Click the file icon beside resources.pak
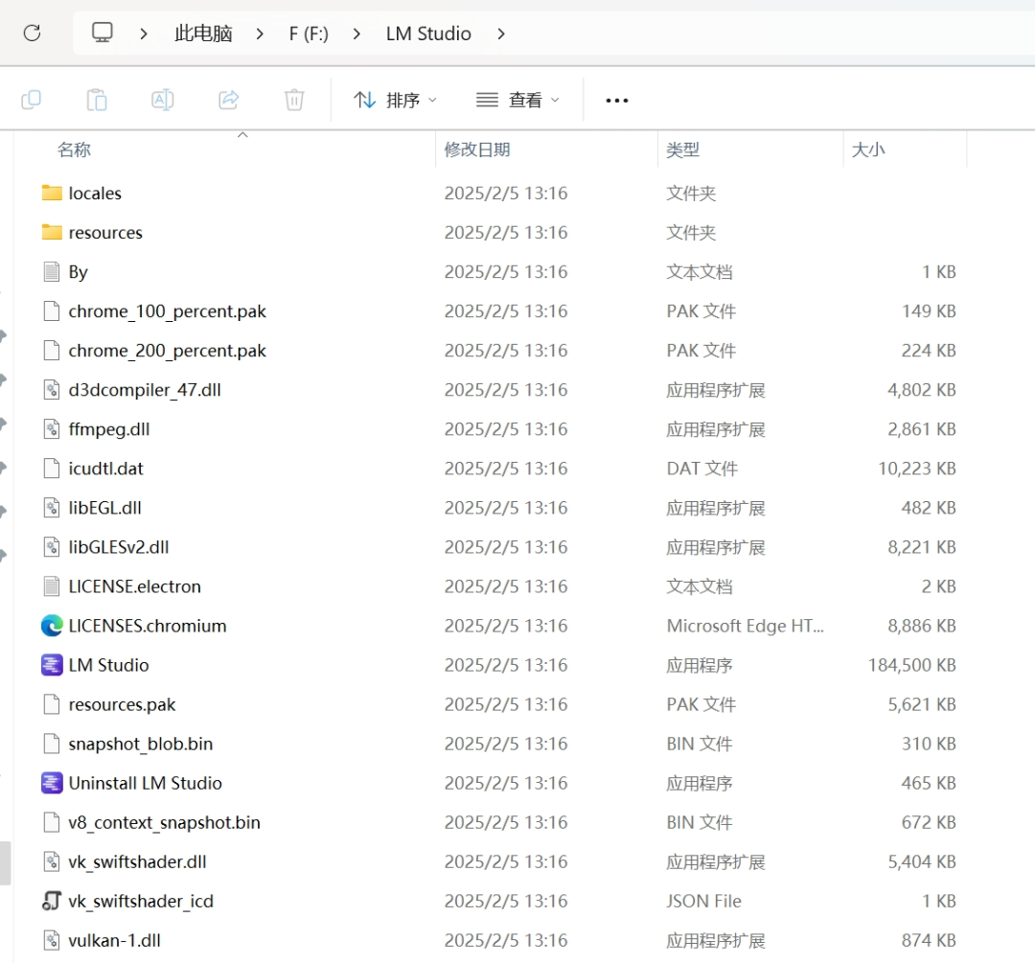The image size is (1035, 963). pos(52,704)
